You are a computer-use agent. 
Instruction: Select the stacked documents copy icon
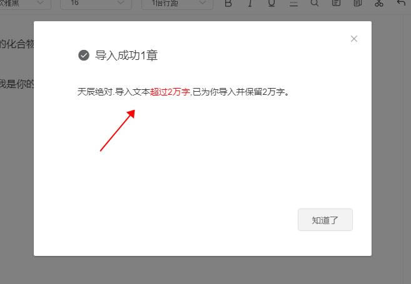[x=358, y=3]
